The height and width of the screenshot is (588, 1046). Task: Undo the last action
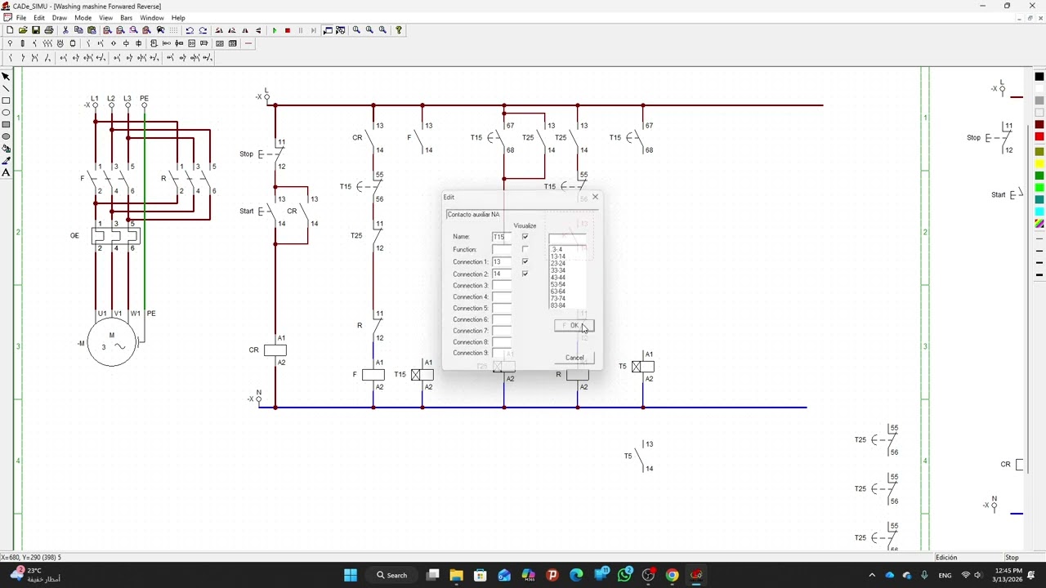[190, 30]
